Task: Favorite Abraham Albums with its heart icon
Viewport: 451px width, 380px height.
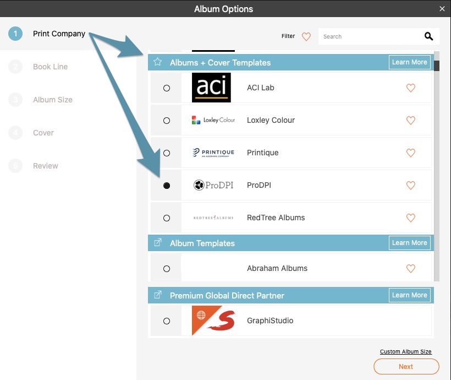Action: click(x=410, y=269)
